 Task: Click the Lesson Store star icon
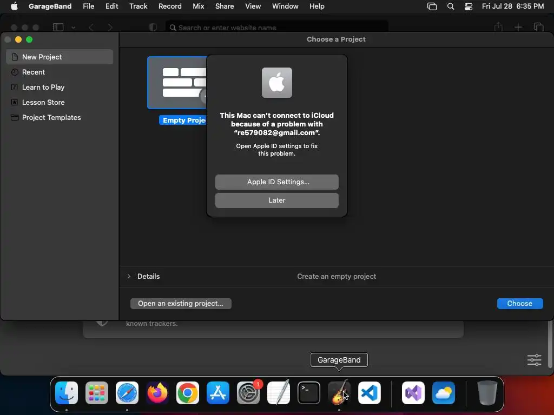click(15, 102)
